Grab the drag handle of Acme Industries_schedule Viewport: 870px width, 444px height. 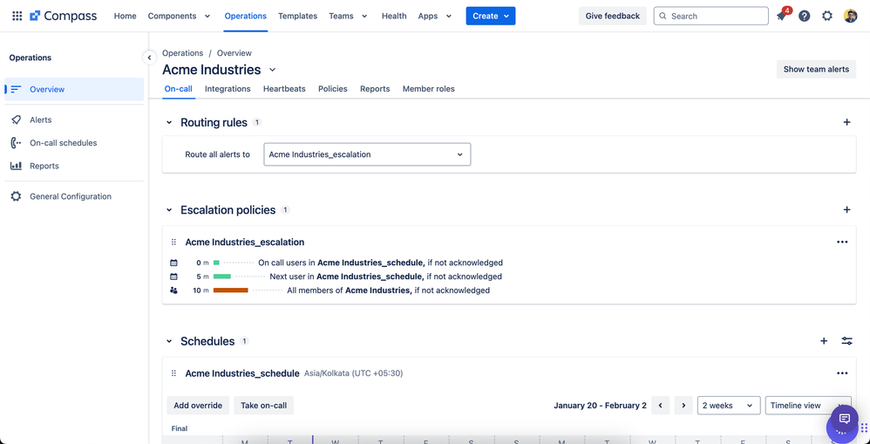click(173, 373)
